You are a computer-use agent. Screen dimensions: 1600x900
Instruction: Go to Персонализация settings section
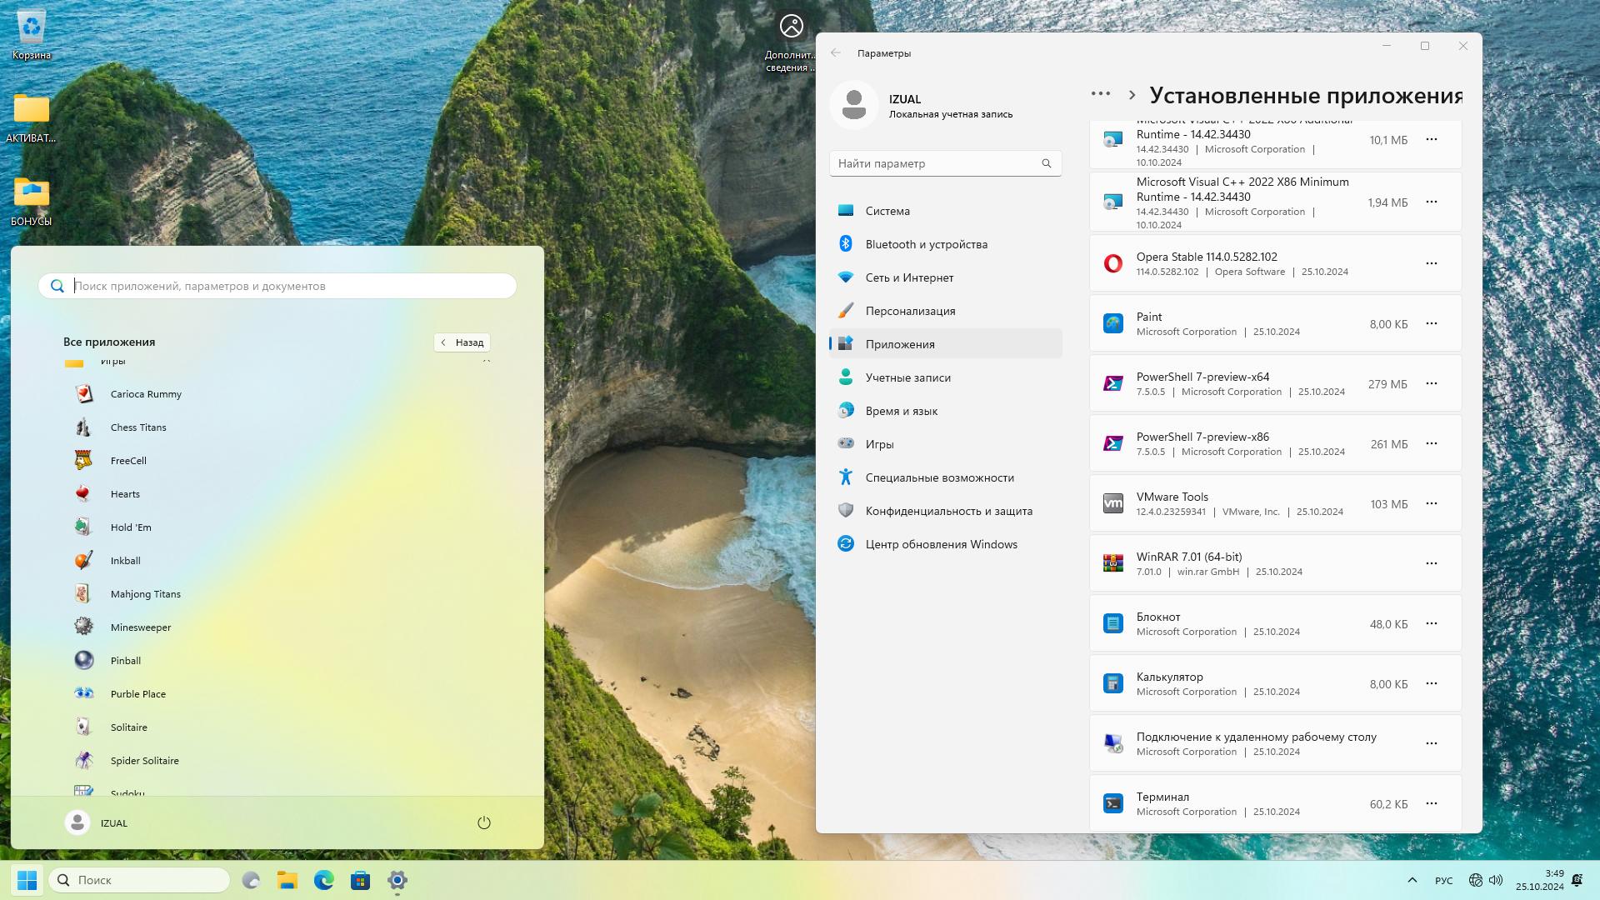tap(910, 311)
